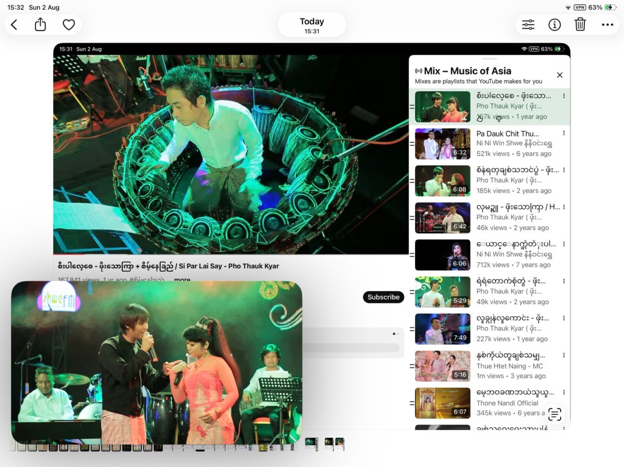Open options for Pa Dauk Chit Thu video
624x467 pixels.
[x=564, y=133]
